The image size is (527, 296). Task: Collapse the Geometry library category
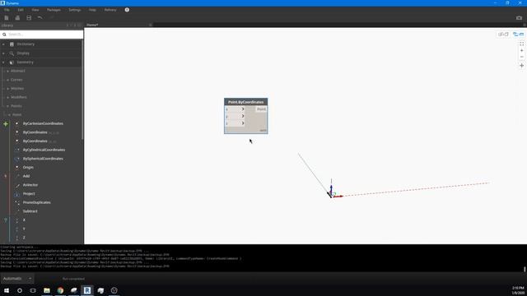(x=3, y=62)
